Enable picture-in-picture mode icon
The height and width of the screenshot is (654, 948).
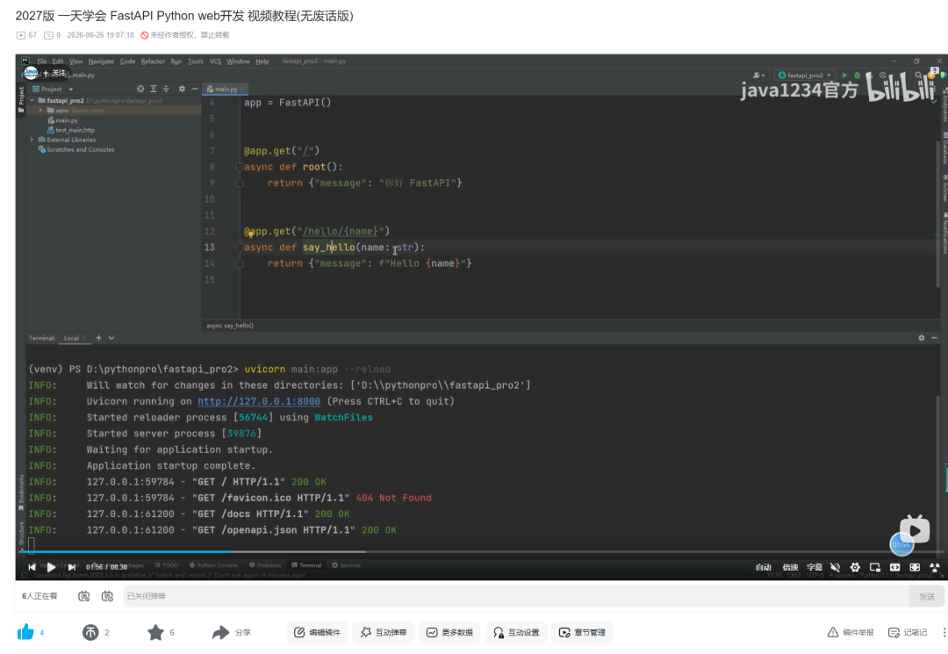(875, 567)
